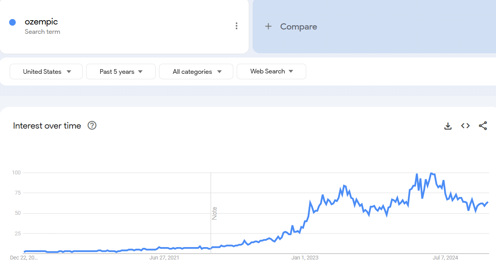Click the Jul 7, 2024 axis label
This screenshot has width=496, height=277.
tap(445, 258)
